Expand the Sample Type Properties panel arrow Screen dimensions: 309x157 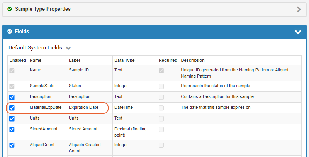tap(299, 9)
